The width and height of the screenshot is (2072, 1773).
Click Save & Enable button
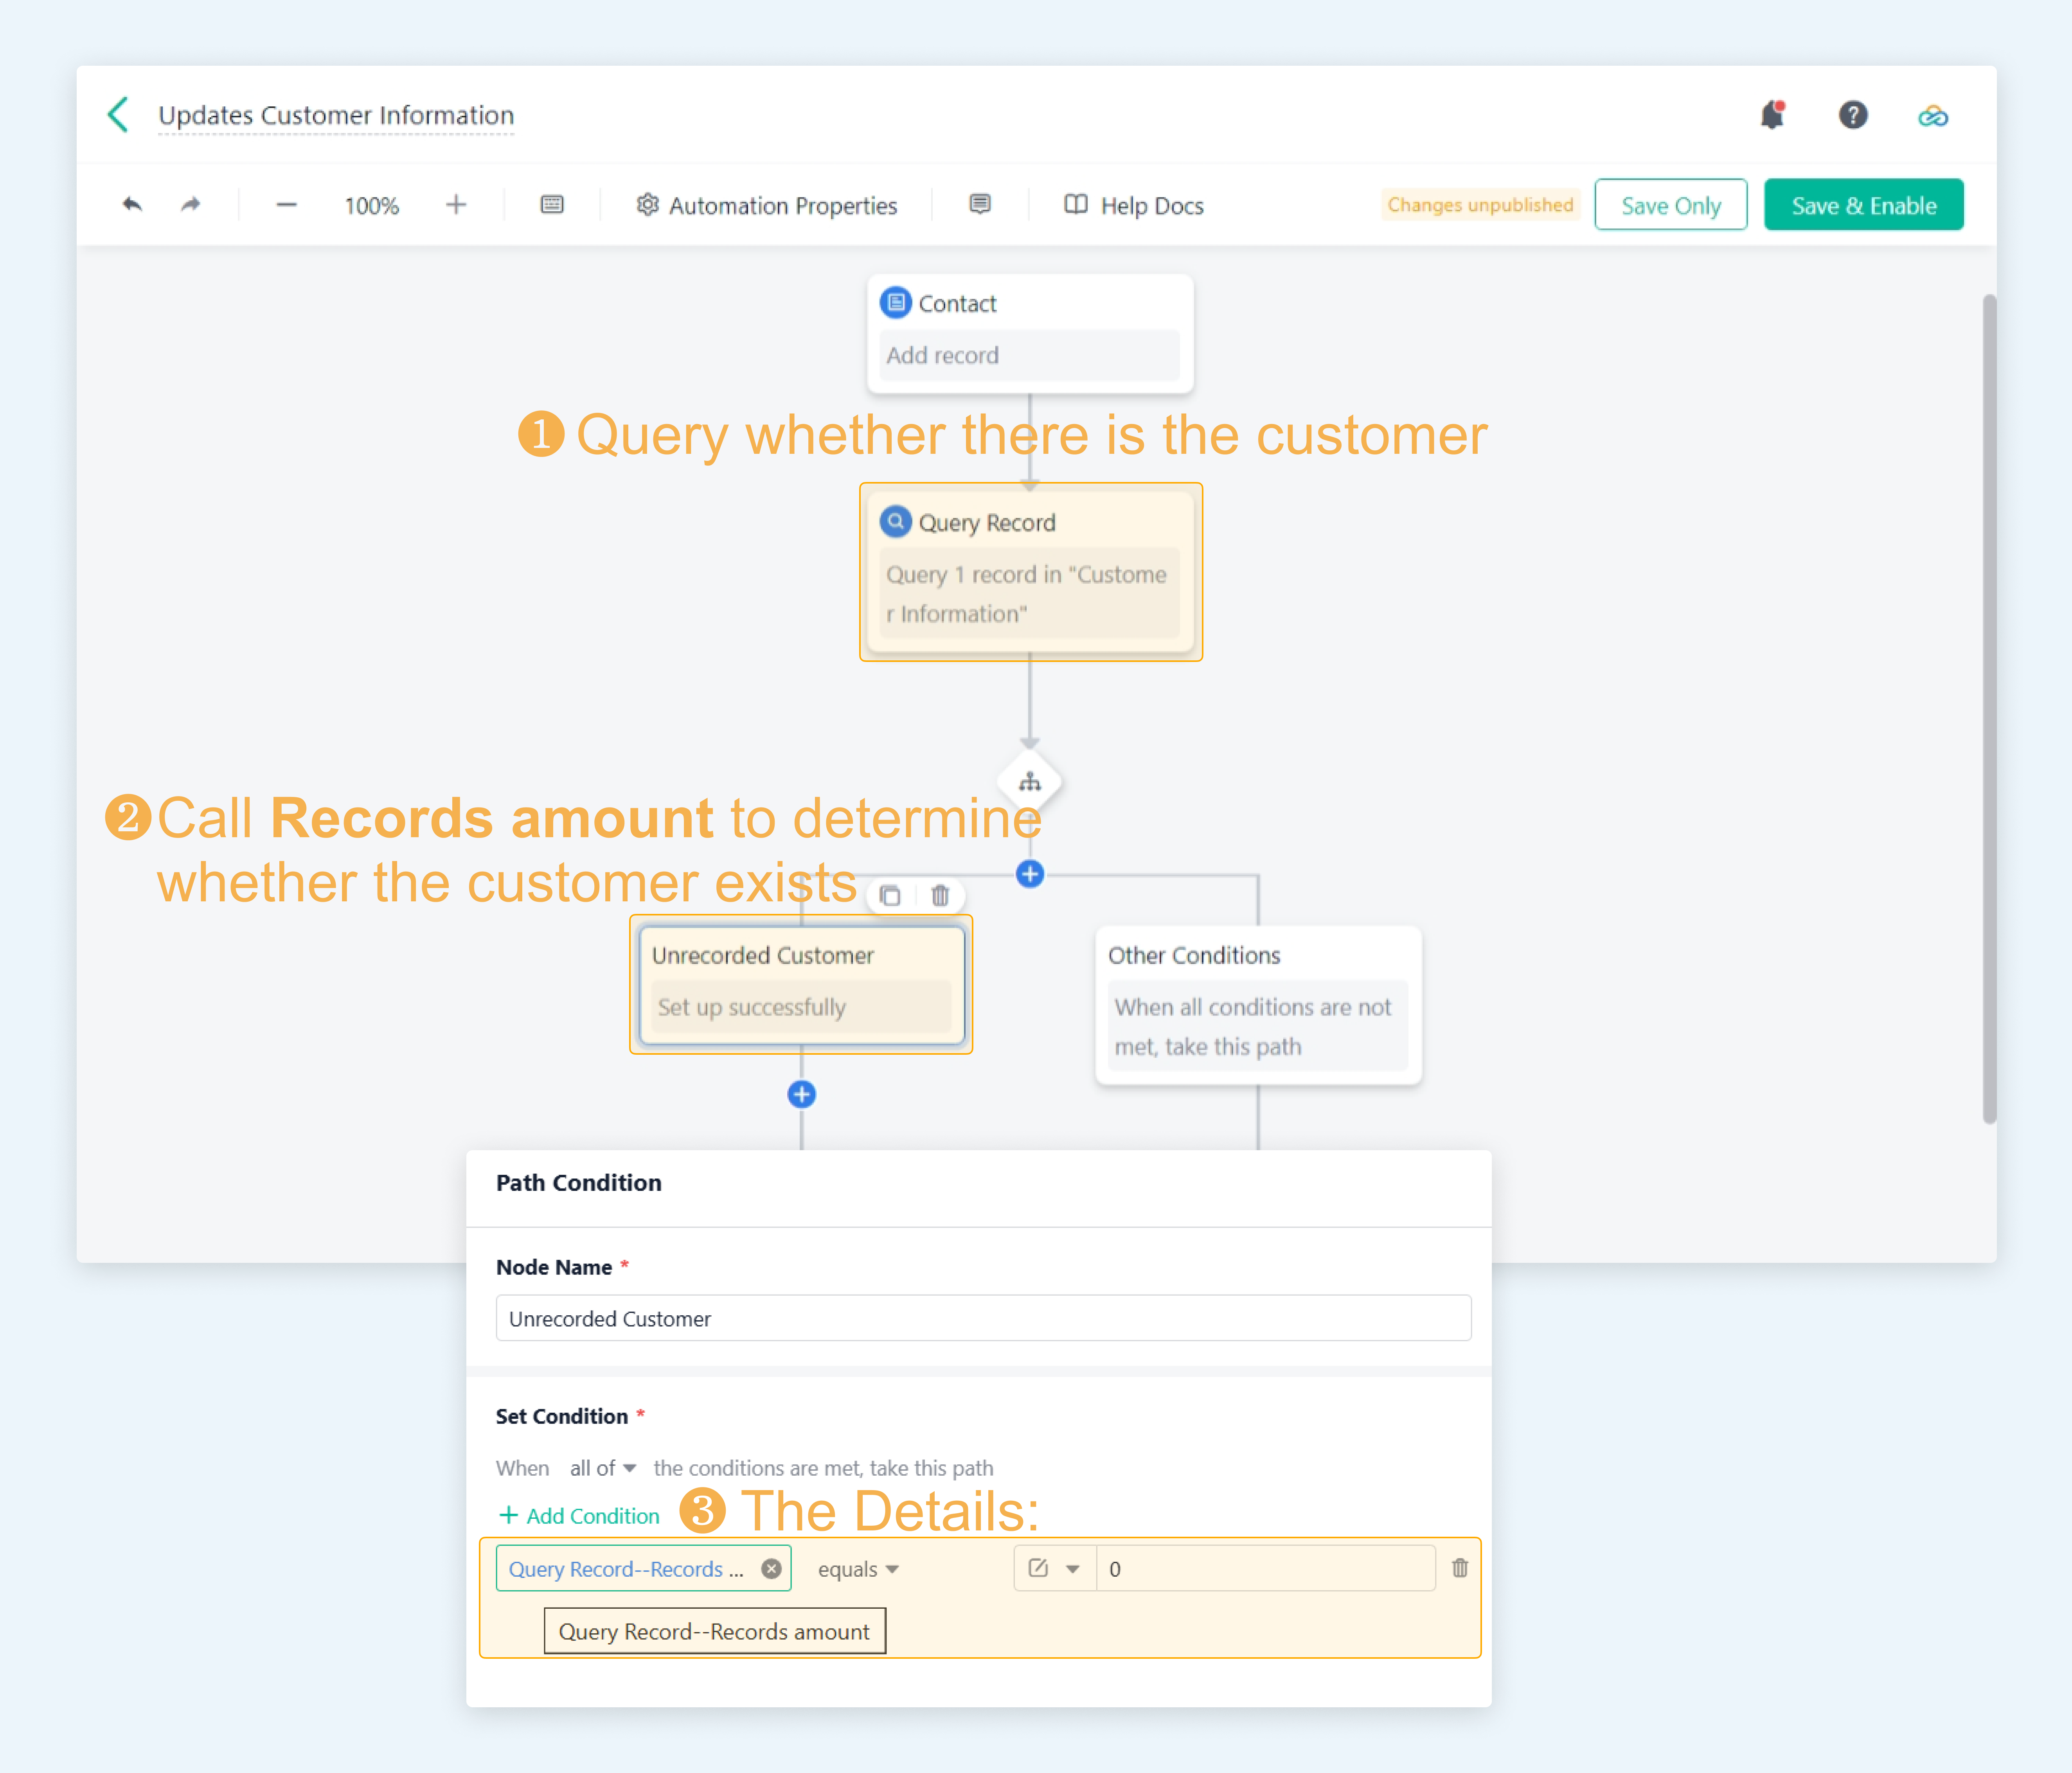click(x=1863, y=205)
